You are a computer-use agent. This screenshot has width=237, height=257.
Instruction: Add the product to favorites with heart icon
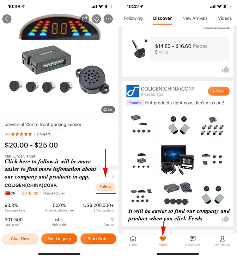[x=96, y=19]
